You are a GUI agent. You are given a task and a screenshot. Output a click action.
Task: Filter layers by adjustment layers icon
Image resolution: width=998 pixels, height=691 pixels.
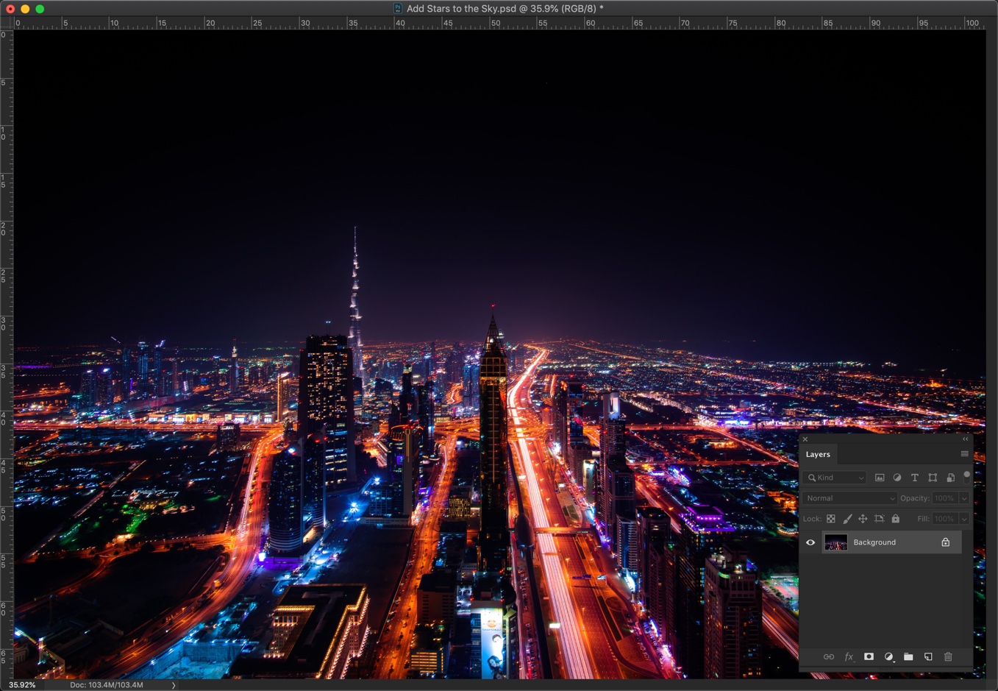pyautogui.click(x=897, y=478)
